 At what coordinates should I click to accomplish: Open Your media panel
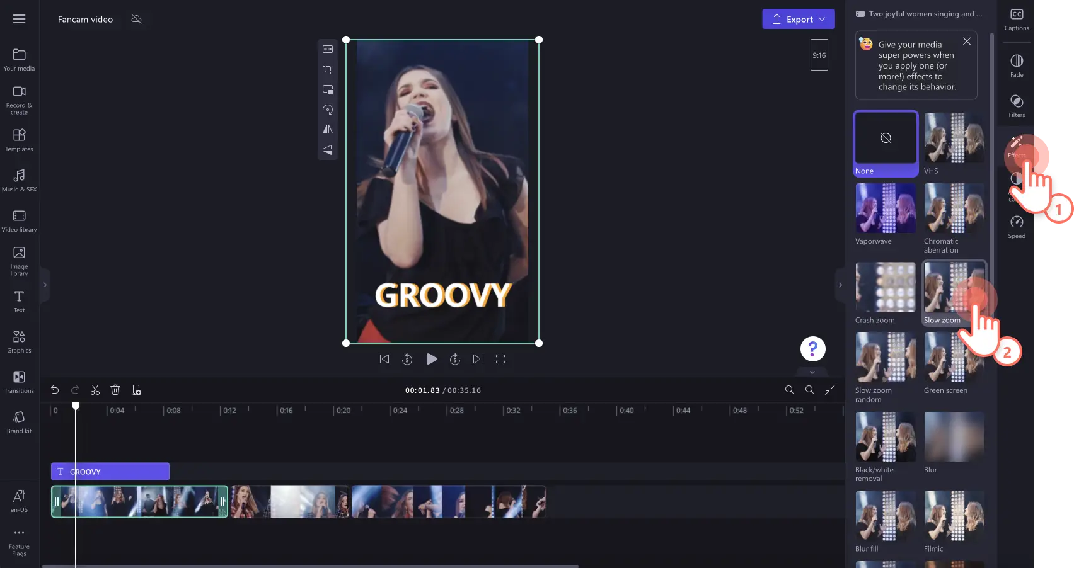[x=20, y=60]
